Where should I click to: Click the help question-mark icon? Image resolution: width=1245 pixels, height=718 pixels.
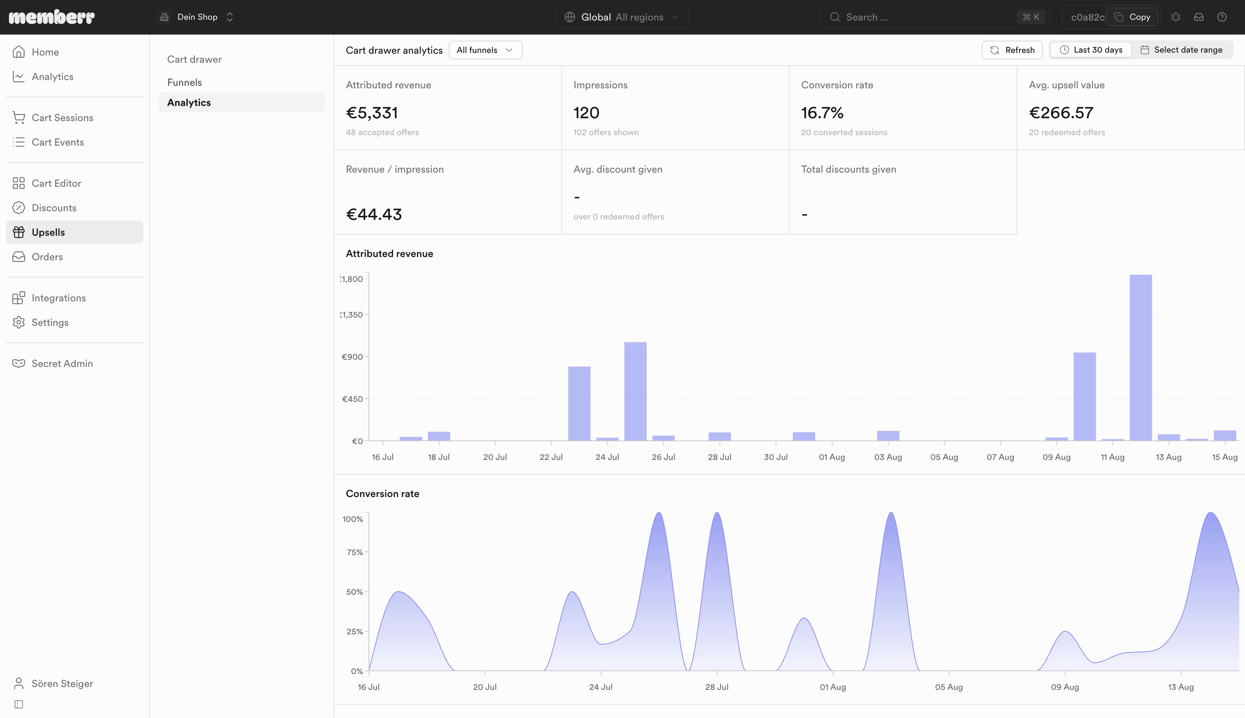coord(1222,17)
